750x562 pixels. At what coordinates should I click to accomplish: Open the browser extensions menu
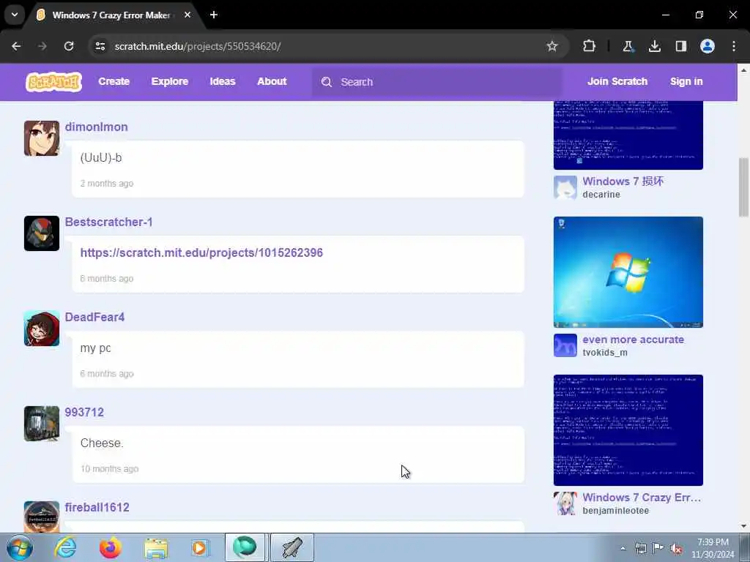click(590, 46)
